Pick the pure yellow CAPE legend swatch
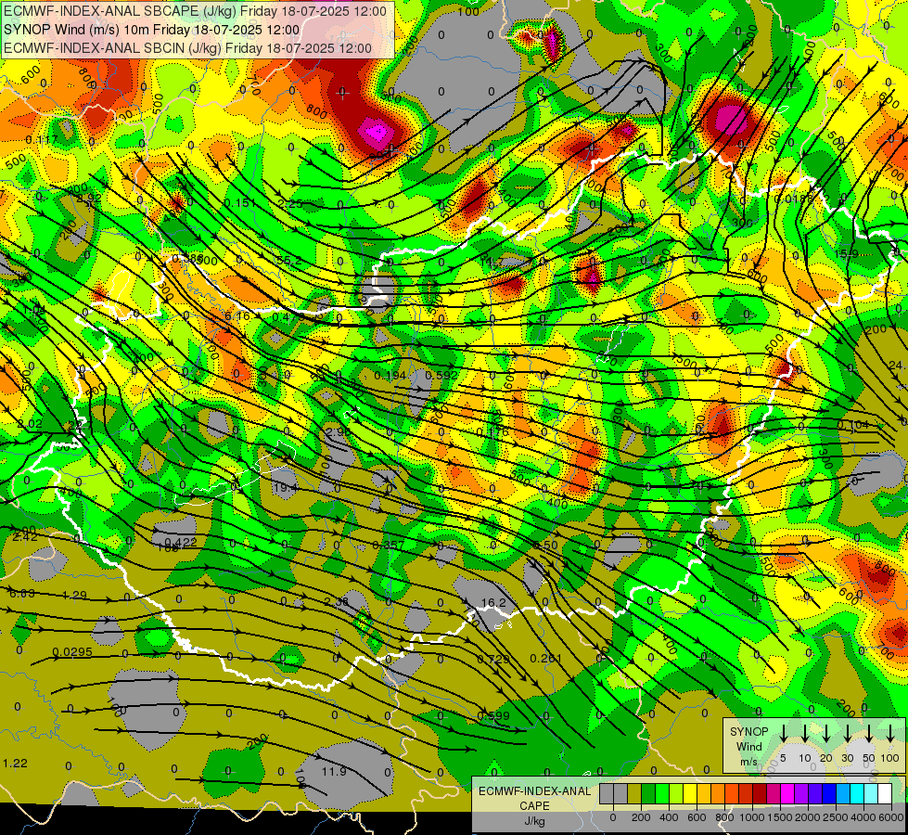 click(690, 793)
